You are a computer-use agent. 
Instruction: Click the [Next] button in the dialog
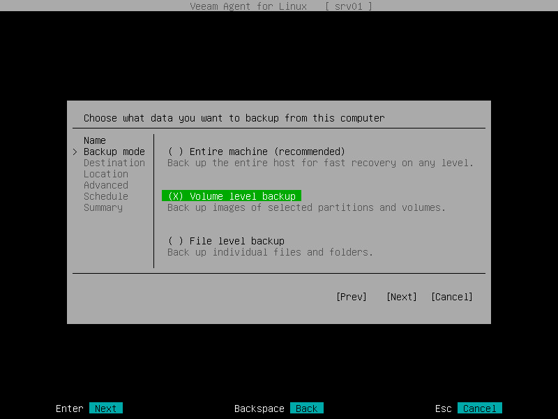pyautogui.click(x=402, y=297)
